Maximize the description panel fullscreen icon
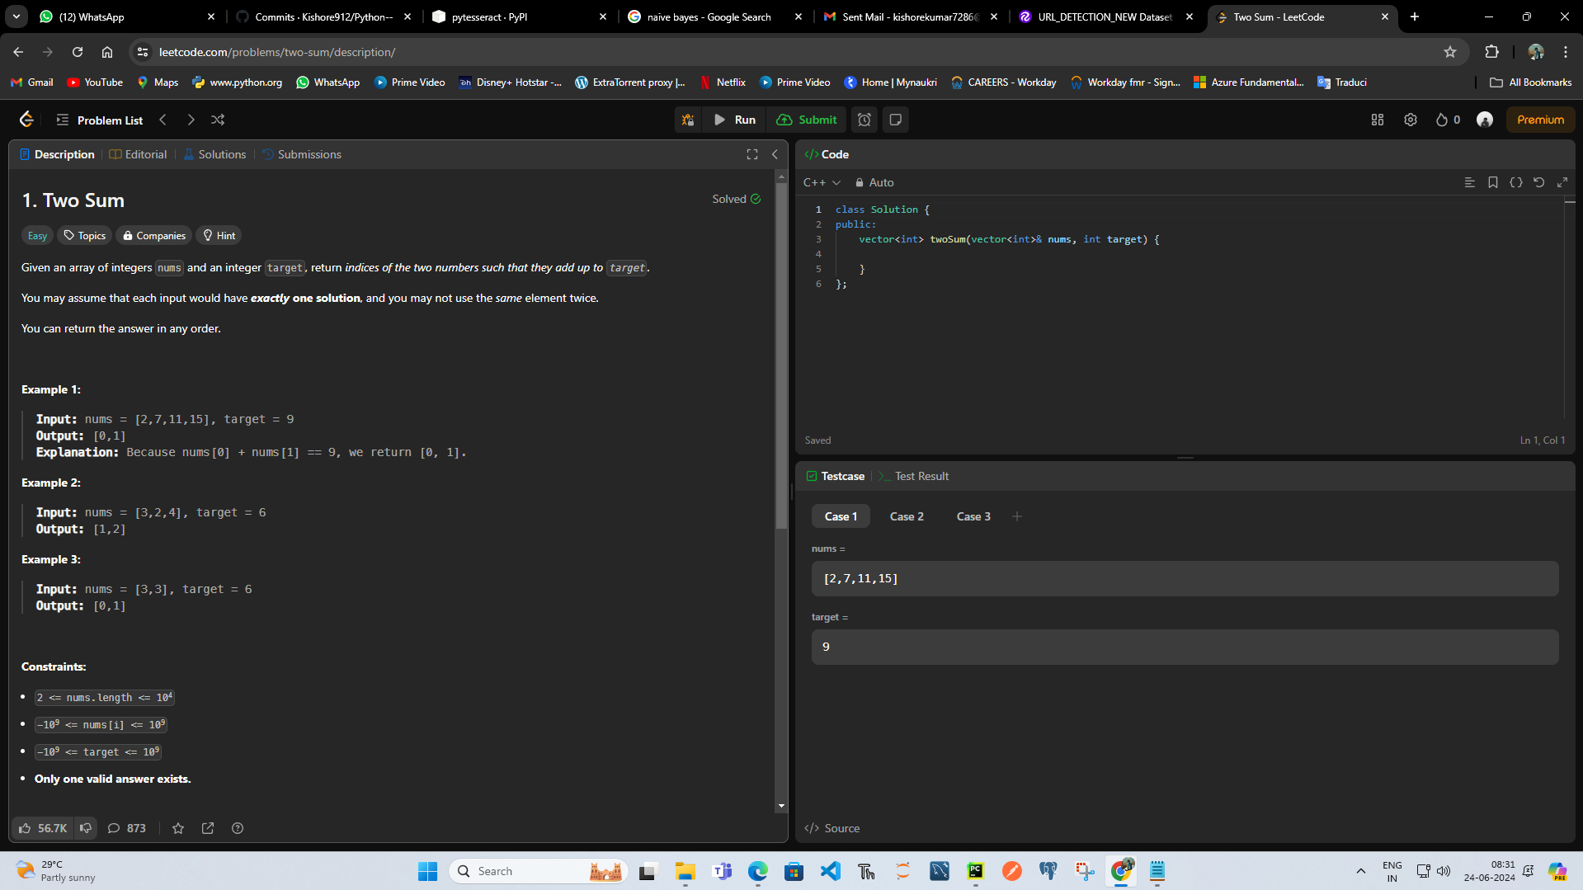The image size is (1583, 890). click(751, 154)
